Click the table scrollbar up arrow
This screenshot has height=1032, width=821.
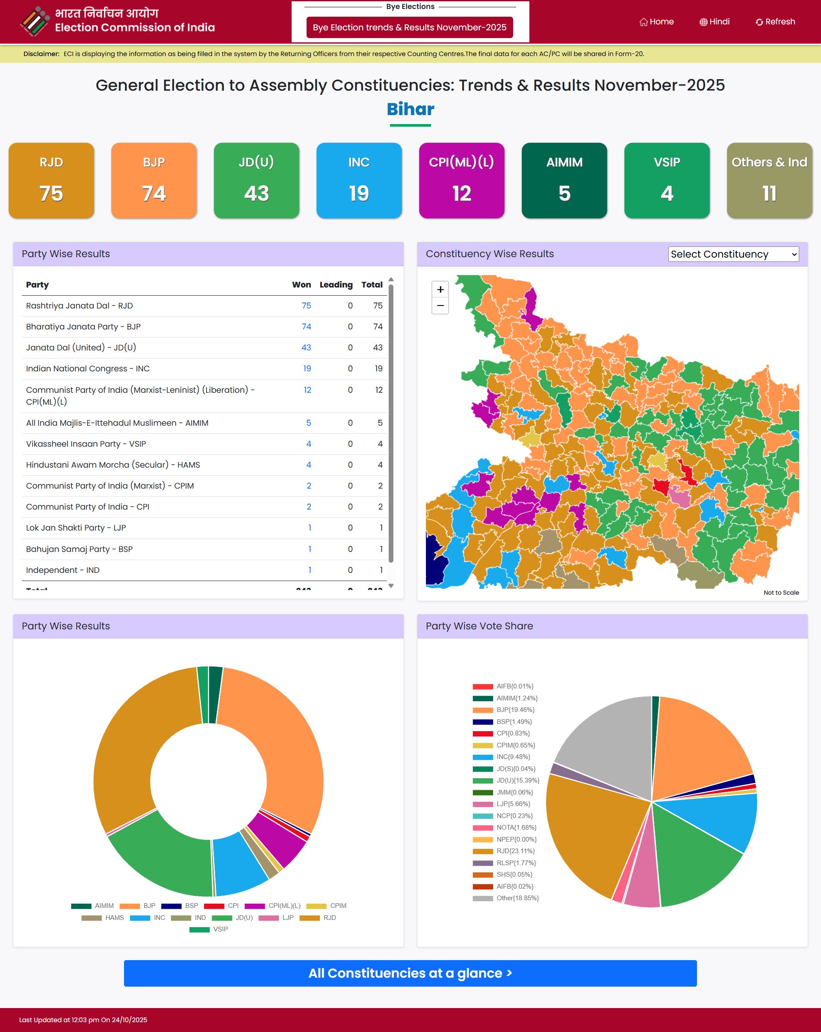pos(391,279)
